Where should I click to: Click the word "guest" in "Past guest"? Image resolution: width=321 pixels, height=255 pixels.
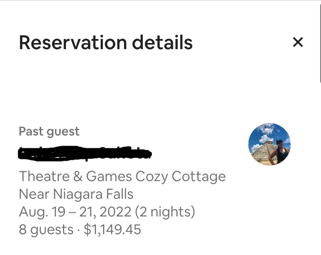tap(63, 132)
